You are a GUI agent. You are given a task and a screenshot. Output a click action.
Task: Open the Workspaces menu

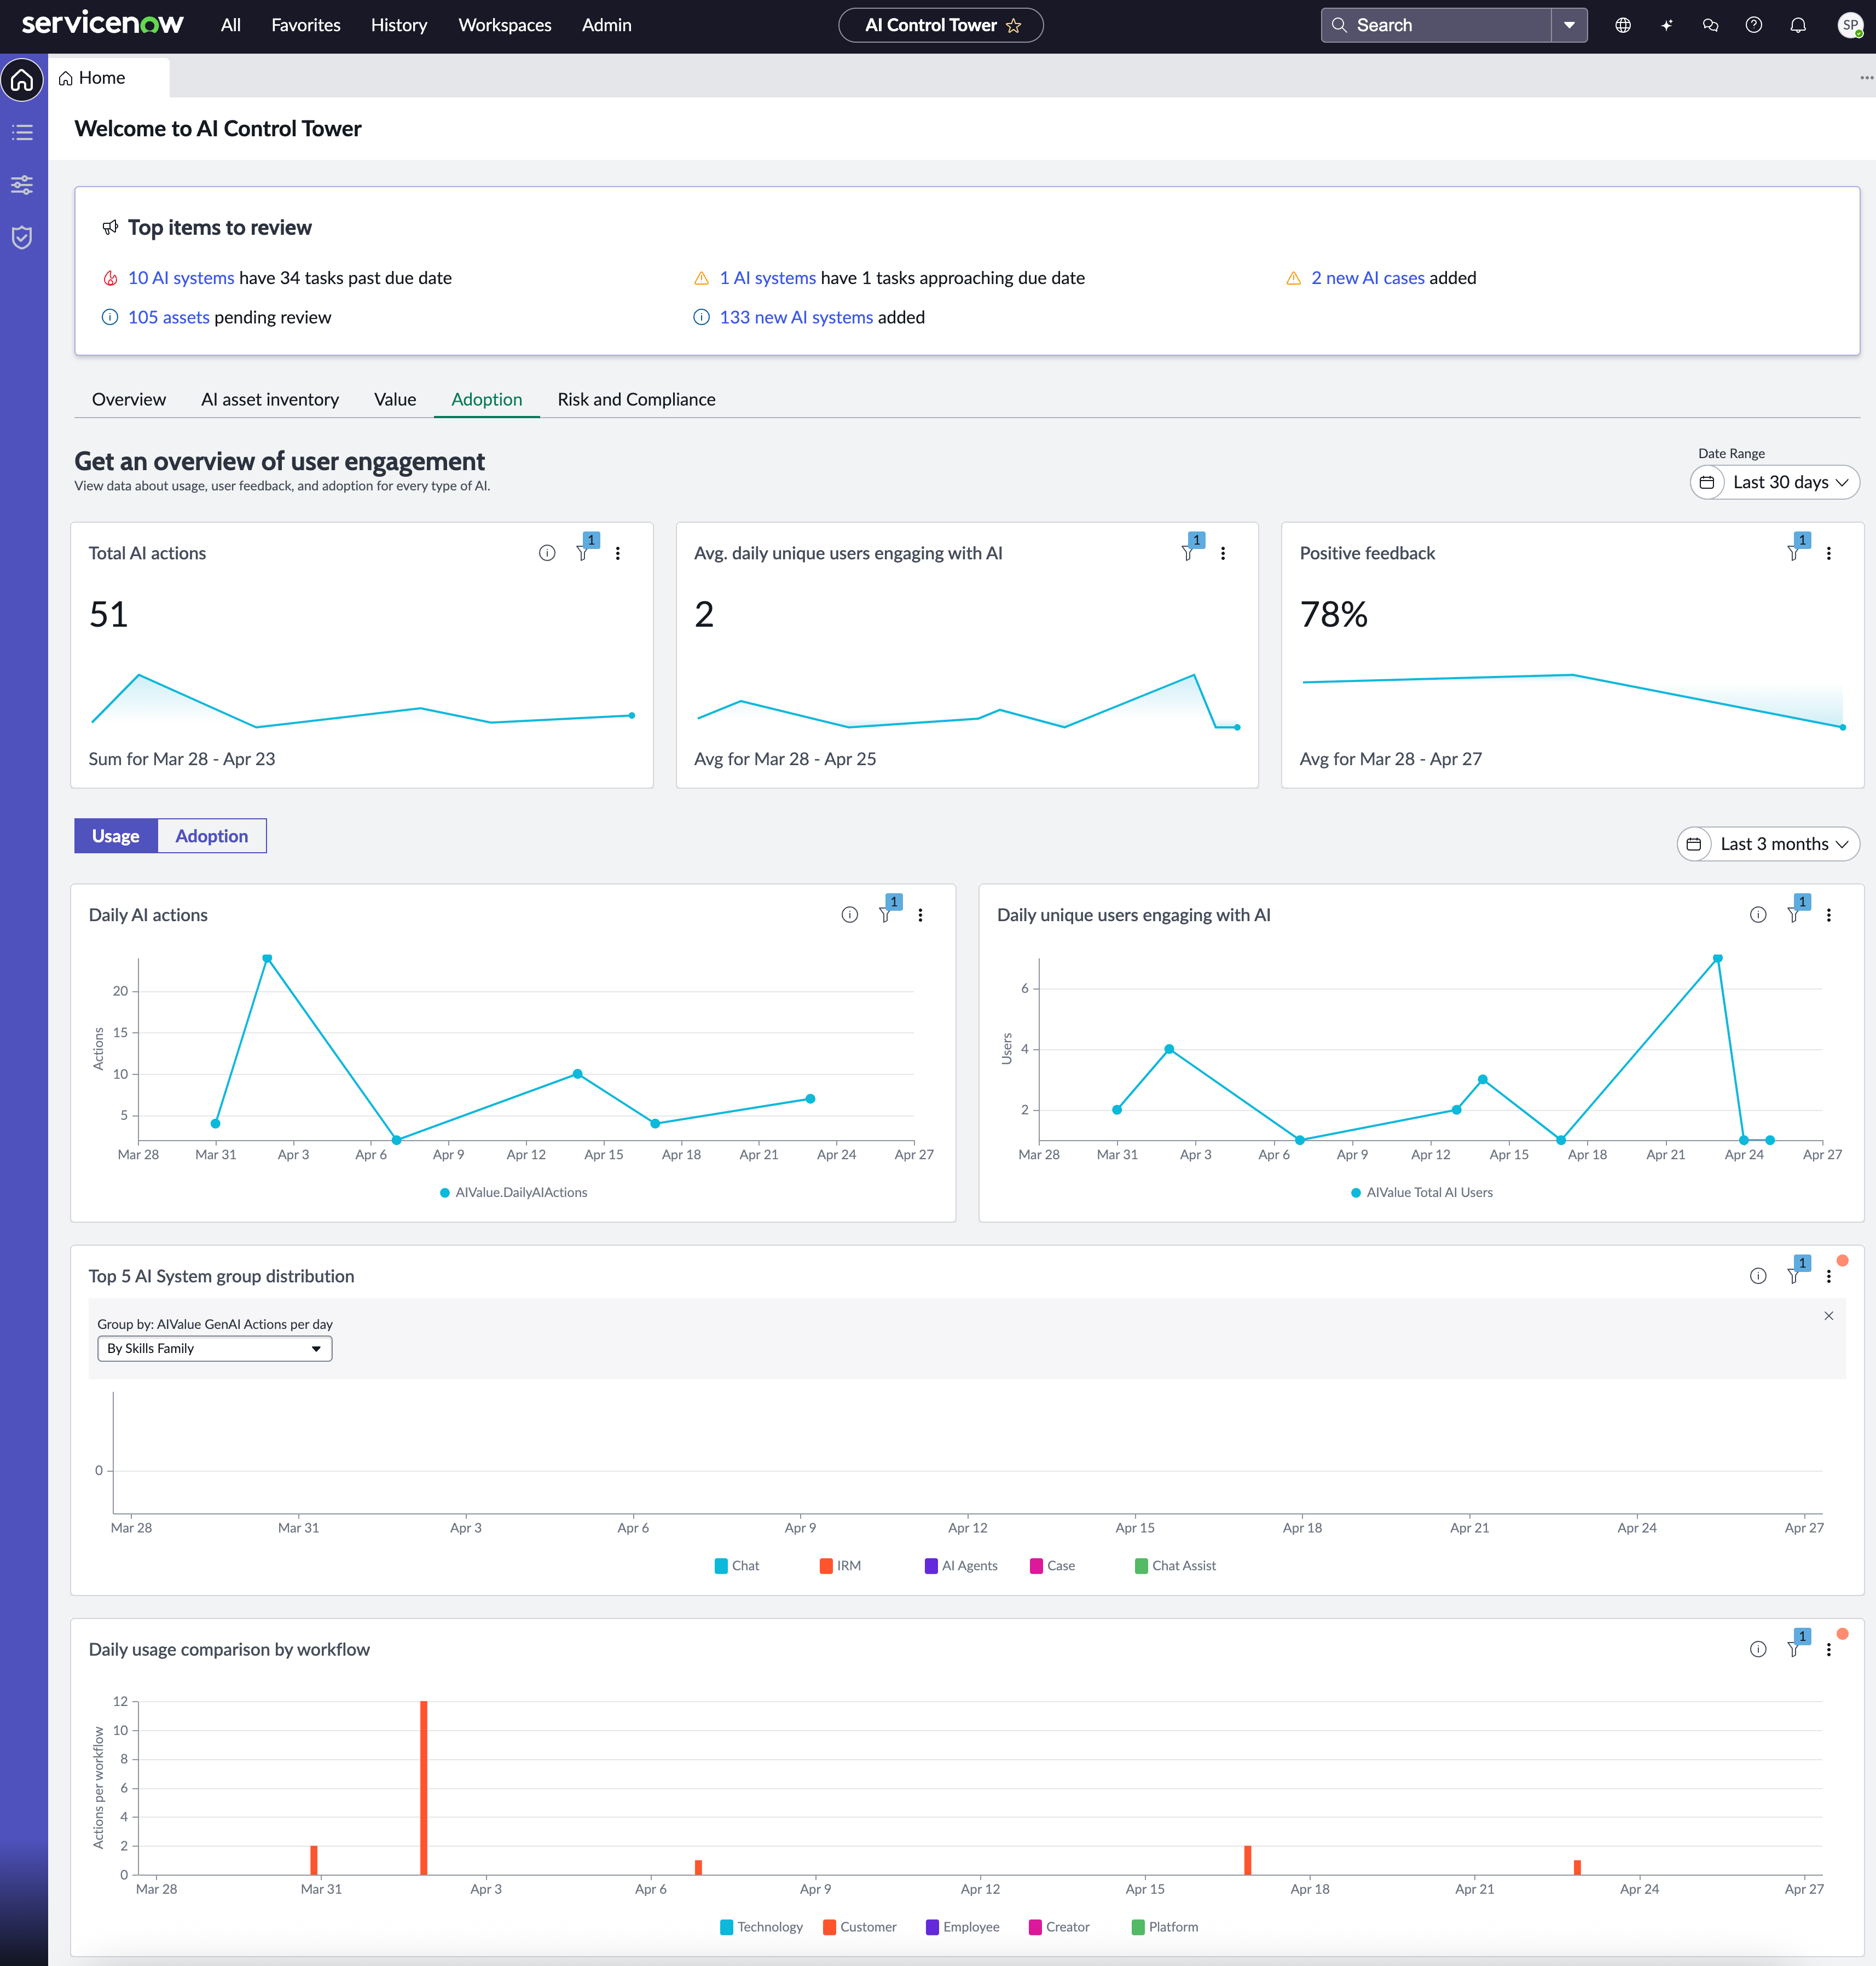[x=505, y=25]
